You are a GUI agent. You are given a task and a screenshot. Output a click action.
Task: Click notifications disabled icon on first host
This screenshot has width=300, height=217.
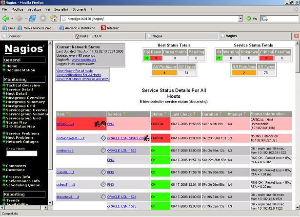tap(98, 124)
